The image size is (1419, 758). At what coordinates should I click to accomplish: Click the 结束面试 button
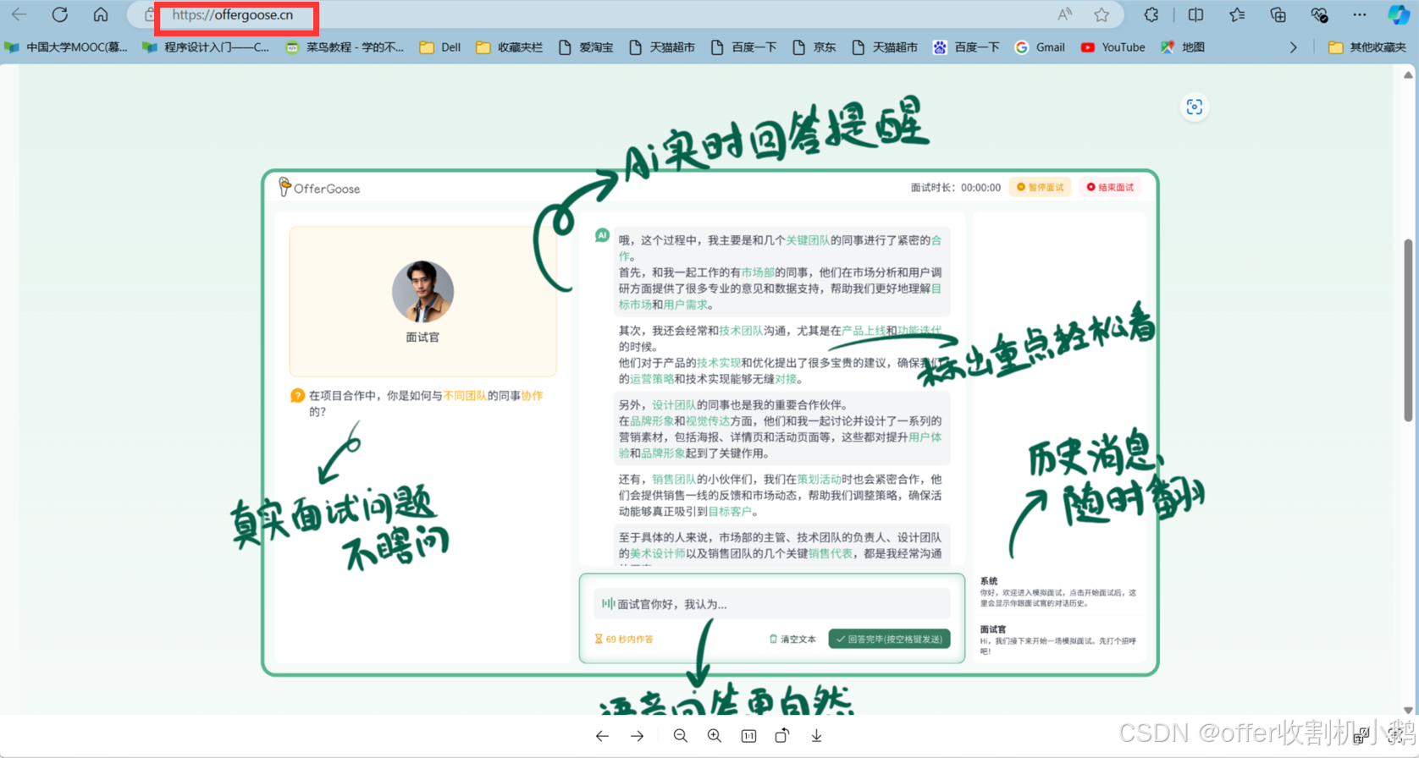1110,187
